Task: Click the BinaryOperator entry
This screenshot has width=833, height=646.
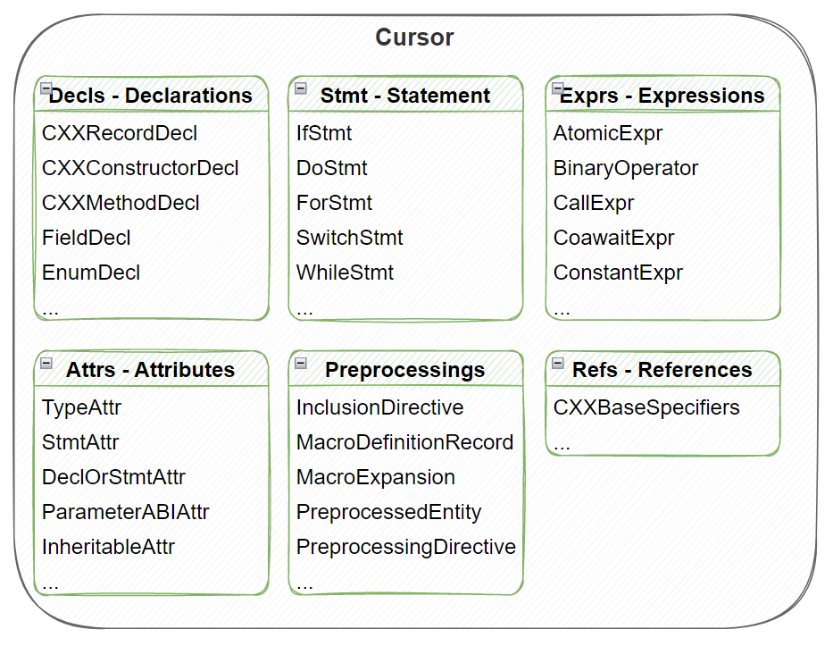Action: pos(626,168)
